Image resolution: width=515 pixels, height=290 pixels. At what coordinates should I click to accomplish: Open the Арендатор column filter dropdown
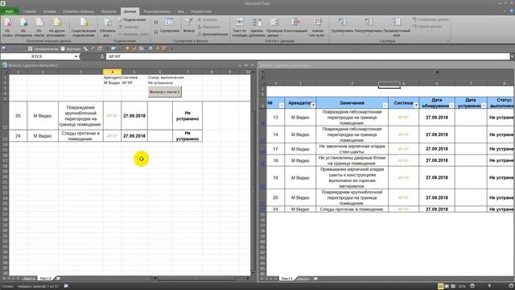[313, 106]
